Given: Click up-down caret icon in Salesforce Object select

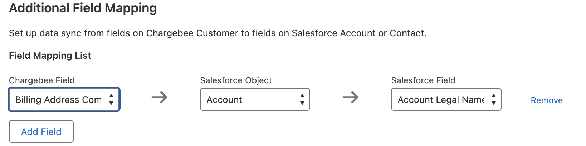Looking at the screenshot, I should (302, 99).
